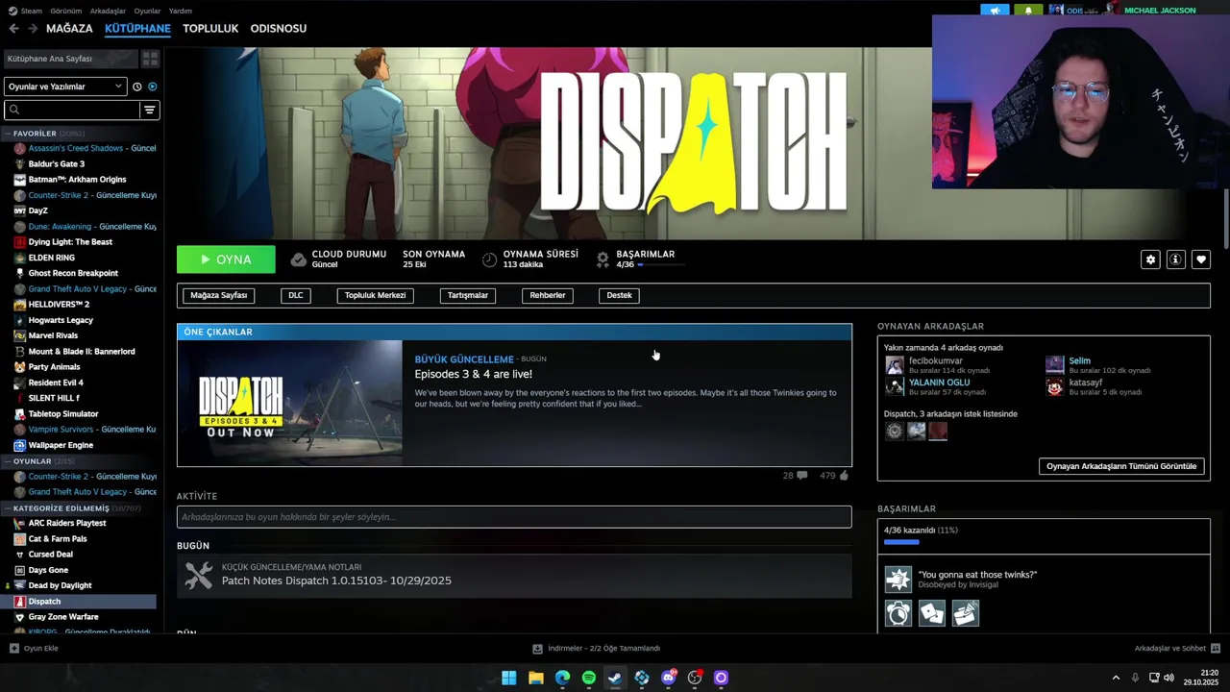Image resolution: width=1230 pixels, height=692 pixels.
Task: Click Oynayan Arkadaşların Tümünü Görüntüle button
Action: [1121, 466]
